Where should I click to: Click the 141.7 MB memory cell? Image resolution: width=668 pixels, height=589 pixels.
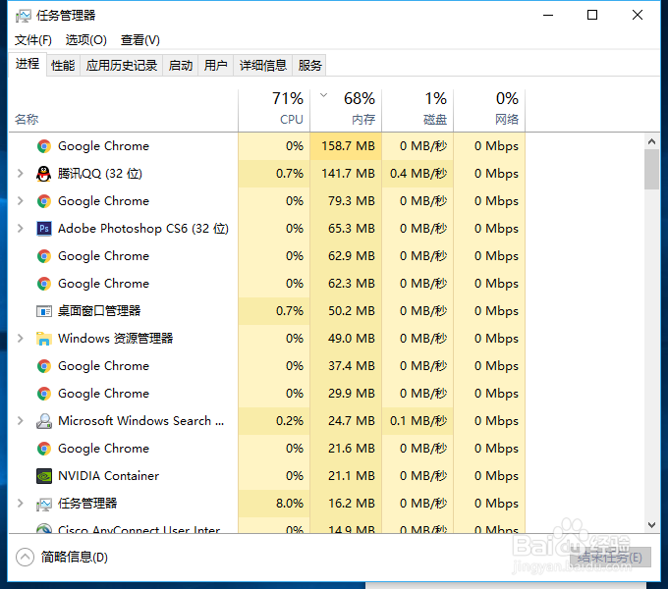[346, 174]
